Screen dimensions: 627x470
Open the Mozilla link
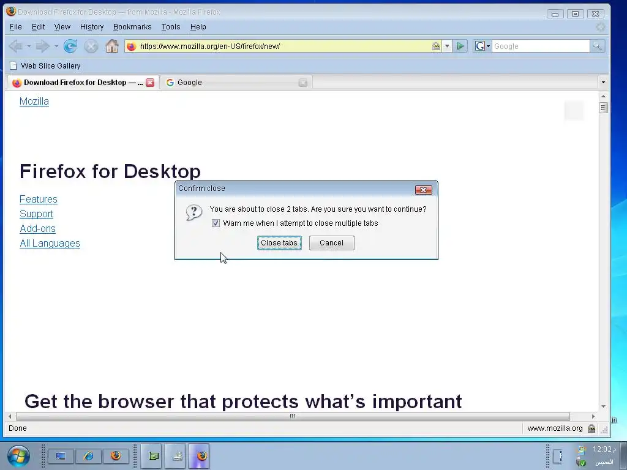coord(34,102)
